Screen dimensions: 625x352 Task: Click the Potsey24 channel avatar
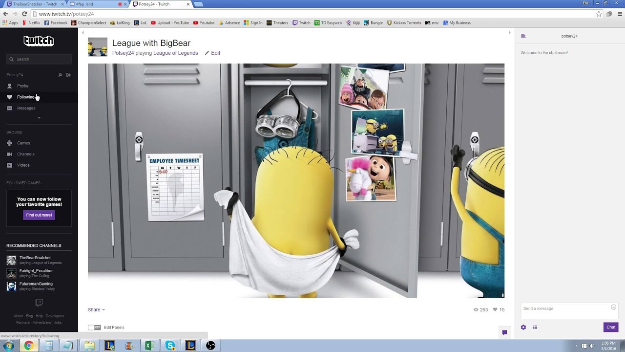tap(98, 47)
